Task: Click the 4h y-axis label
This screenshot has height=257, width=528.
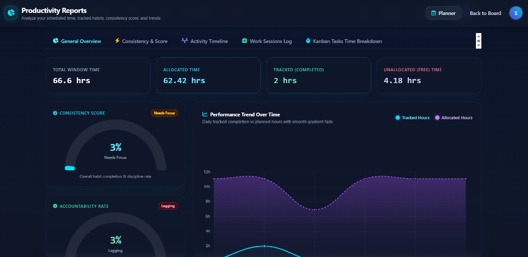Action: [x=207, y=231]
